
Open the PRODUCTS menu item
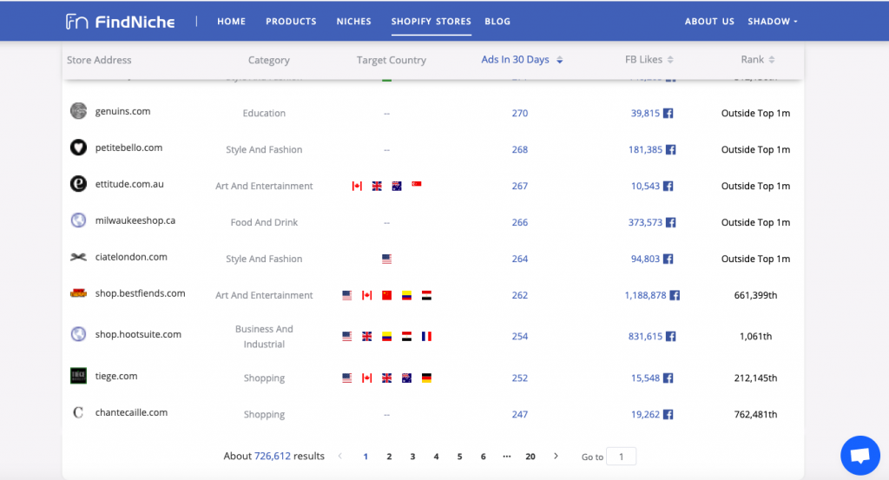pos(291,22)
